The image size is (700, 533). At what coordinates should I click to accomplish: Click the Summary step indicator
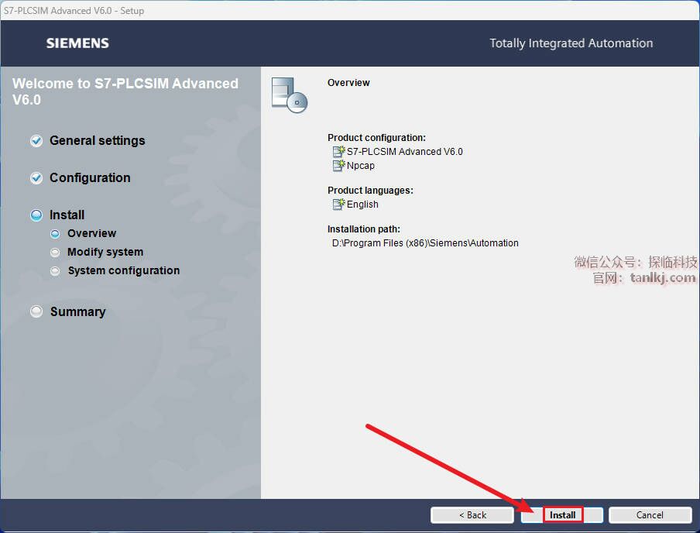pyautogui.click(x=36, y=311)
